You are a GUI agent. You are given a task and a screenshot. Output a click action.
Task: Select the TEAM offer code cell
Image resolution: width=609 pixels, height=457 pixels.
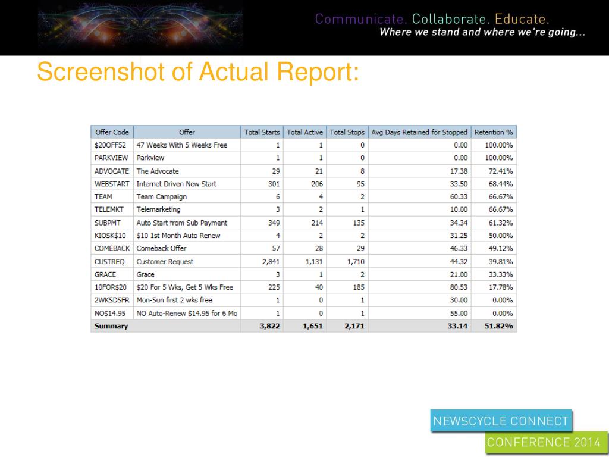[112, 196]
